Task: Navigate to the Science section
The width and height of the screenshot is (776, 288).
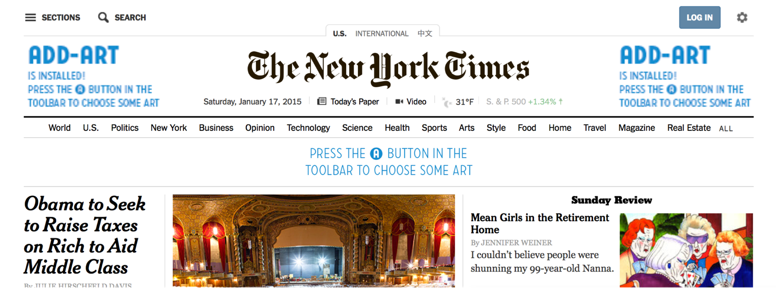Action: tap(357, 128)
